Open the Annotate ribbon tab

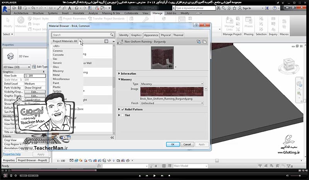click(x=78, y=13)
